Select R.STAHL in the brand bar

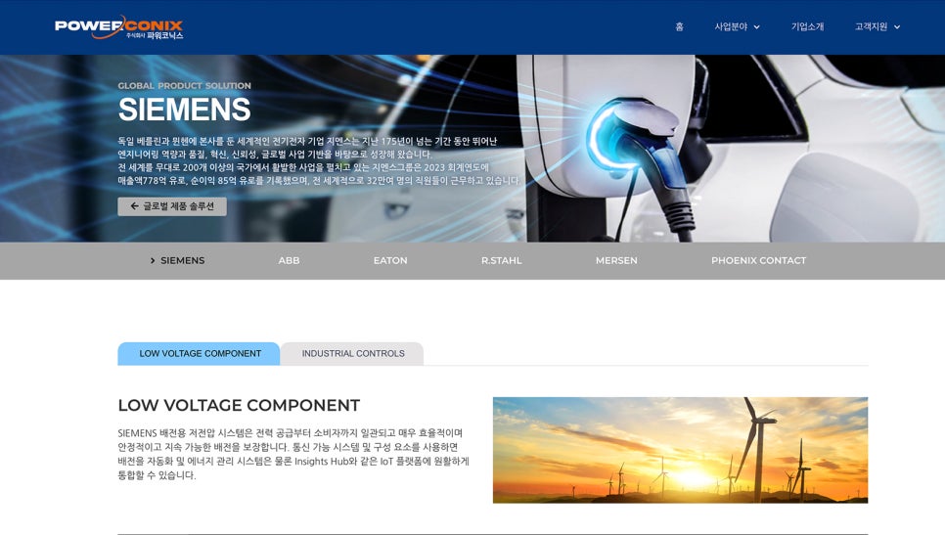tap(502, 260)
